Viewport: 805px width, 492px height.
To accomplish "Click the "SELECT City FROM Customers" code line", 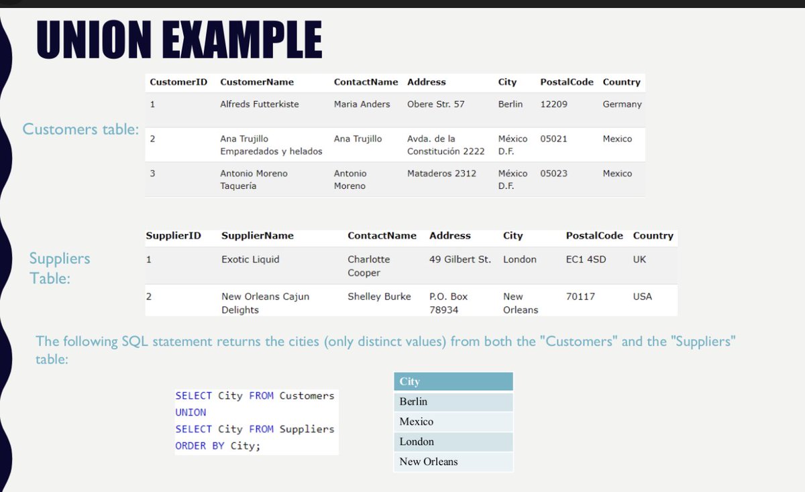I will click(x=255, y=396).
